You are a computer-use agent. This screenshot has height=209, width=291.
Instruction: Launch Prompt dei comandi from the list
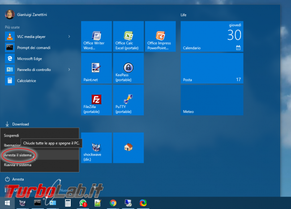(38, 48)
